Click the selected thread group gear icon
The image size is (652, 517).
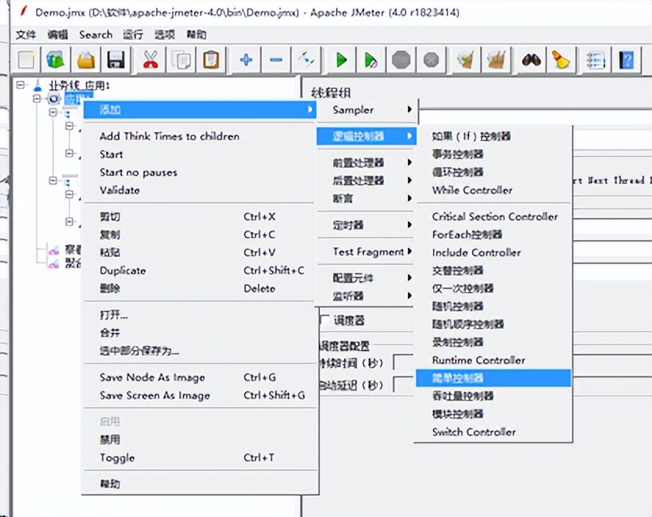point(53,99)
